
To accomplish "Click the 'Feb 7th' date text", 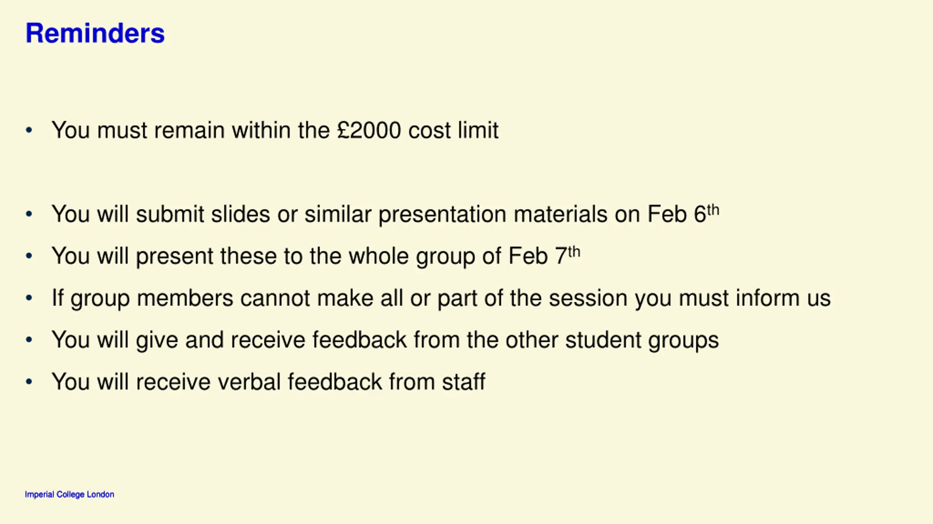I will point(544,255).
